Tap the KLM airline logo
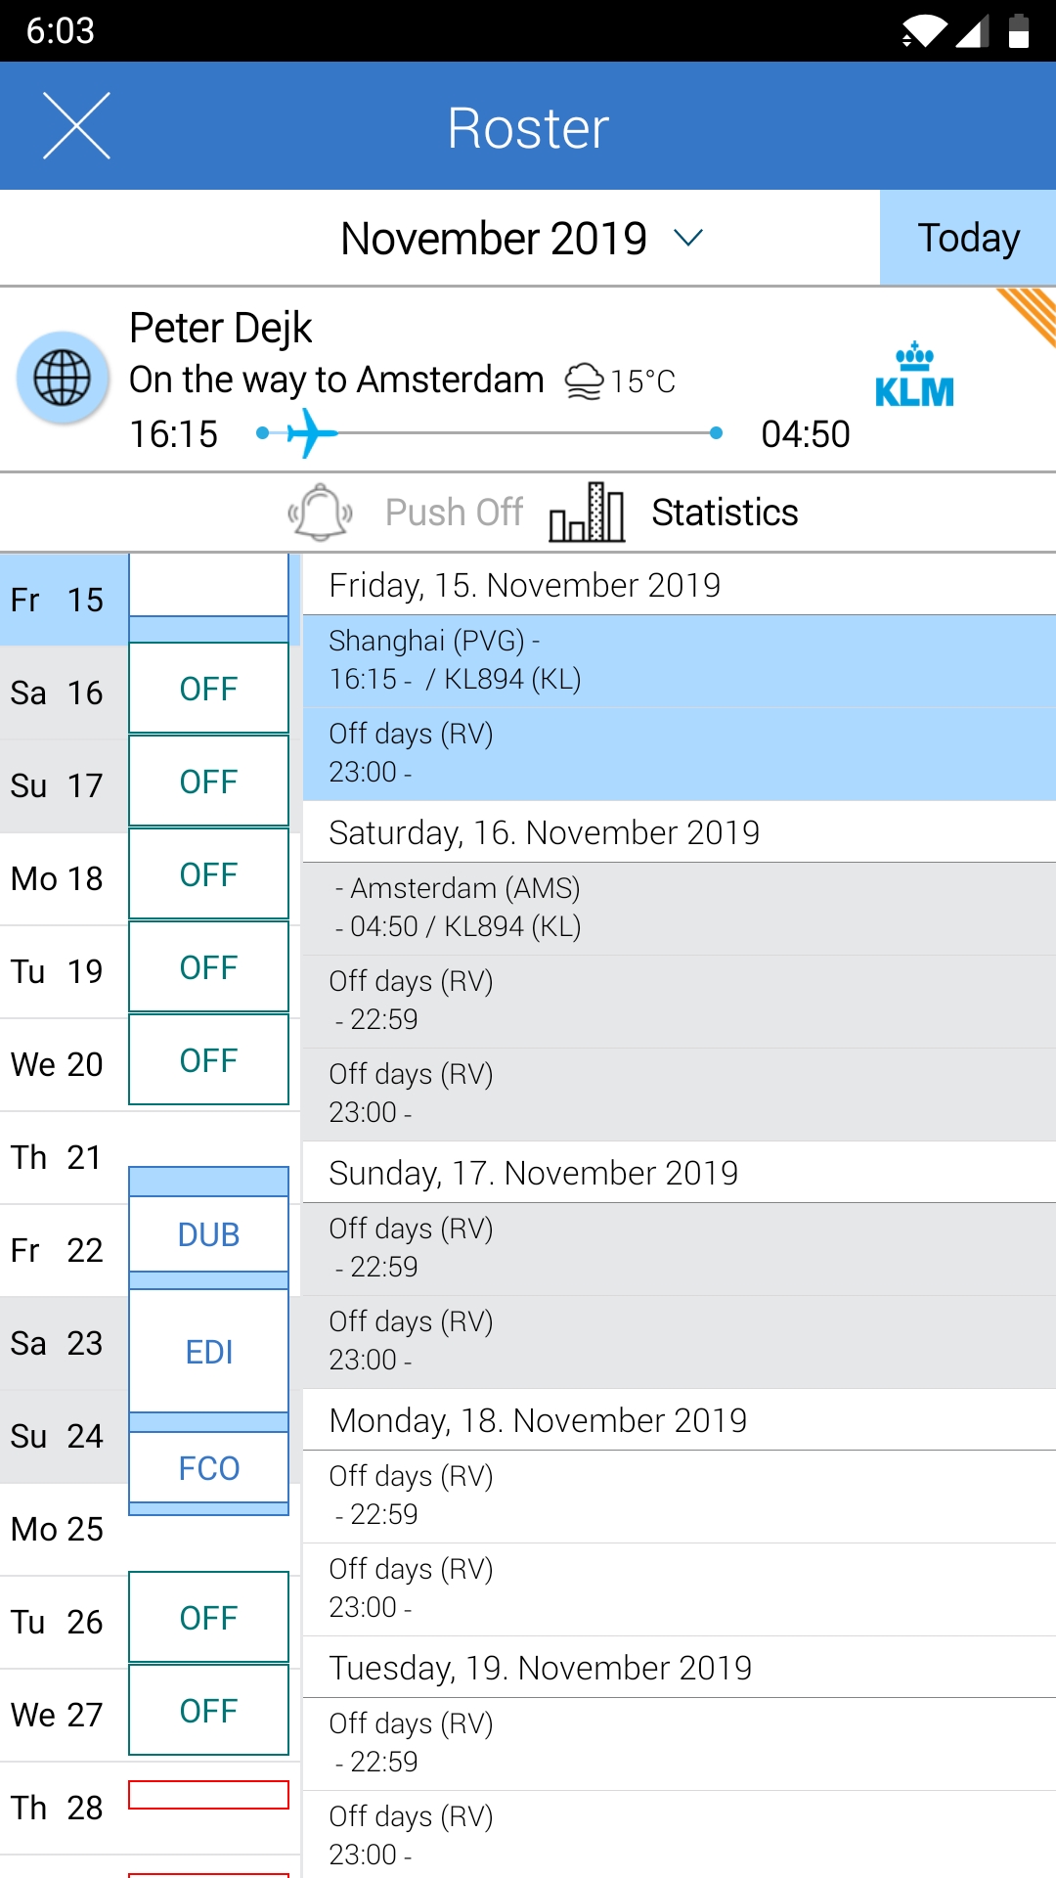This screenshot has height=1878, width=1056. [x=914, y=377]
